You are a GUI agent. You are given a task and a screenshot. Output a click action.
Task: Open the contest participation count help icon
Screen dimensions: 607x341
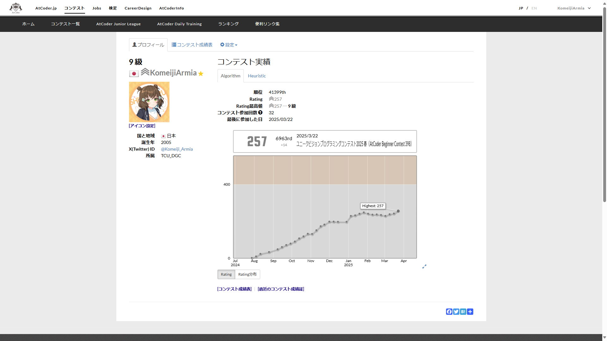tap(261, 112)
